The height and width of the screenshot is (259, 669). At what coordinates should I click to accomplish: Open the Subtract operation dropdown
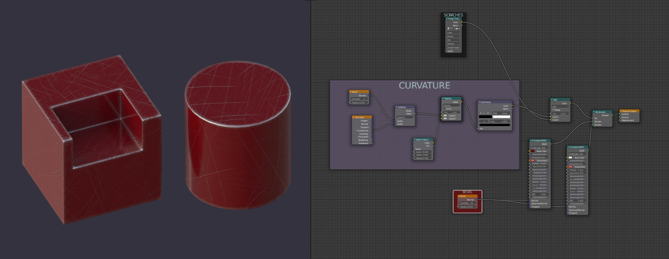(x=405, y=117)
